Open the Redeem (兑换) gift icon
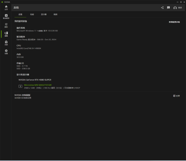The width and height of the screenshot is (186, 161). tap(6, 43)
